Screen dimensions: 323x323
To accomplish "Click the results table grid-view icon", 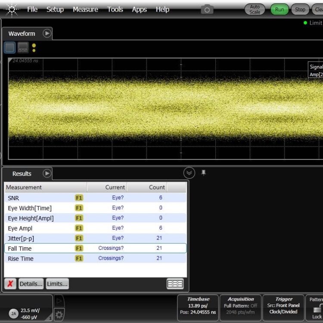I will 175,284.
